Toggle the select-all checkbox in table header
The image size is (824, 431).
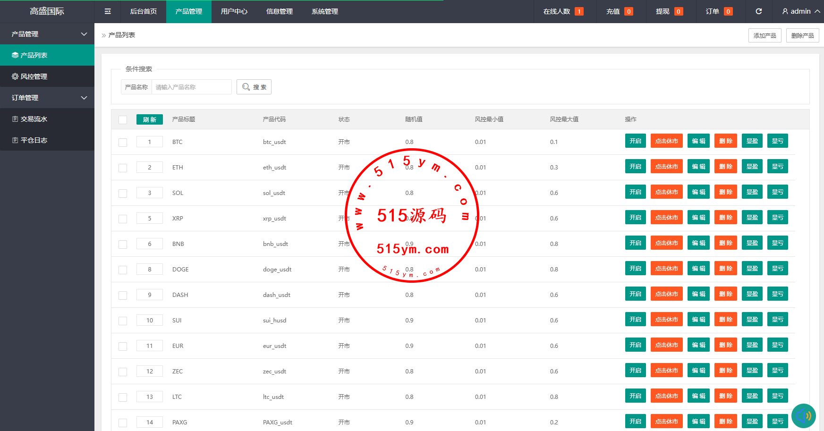click(123, 119)
